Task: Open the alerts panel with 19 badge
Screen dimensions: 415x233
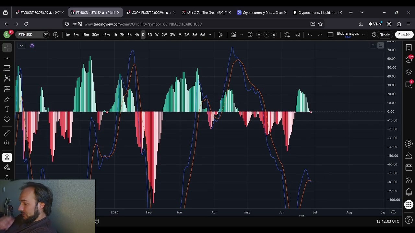Action: [409, 60]
